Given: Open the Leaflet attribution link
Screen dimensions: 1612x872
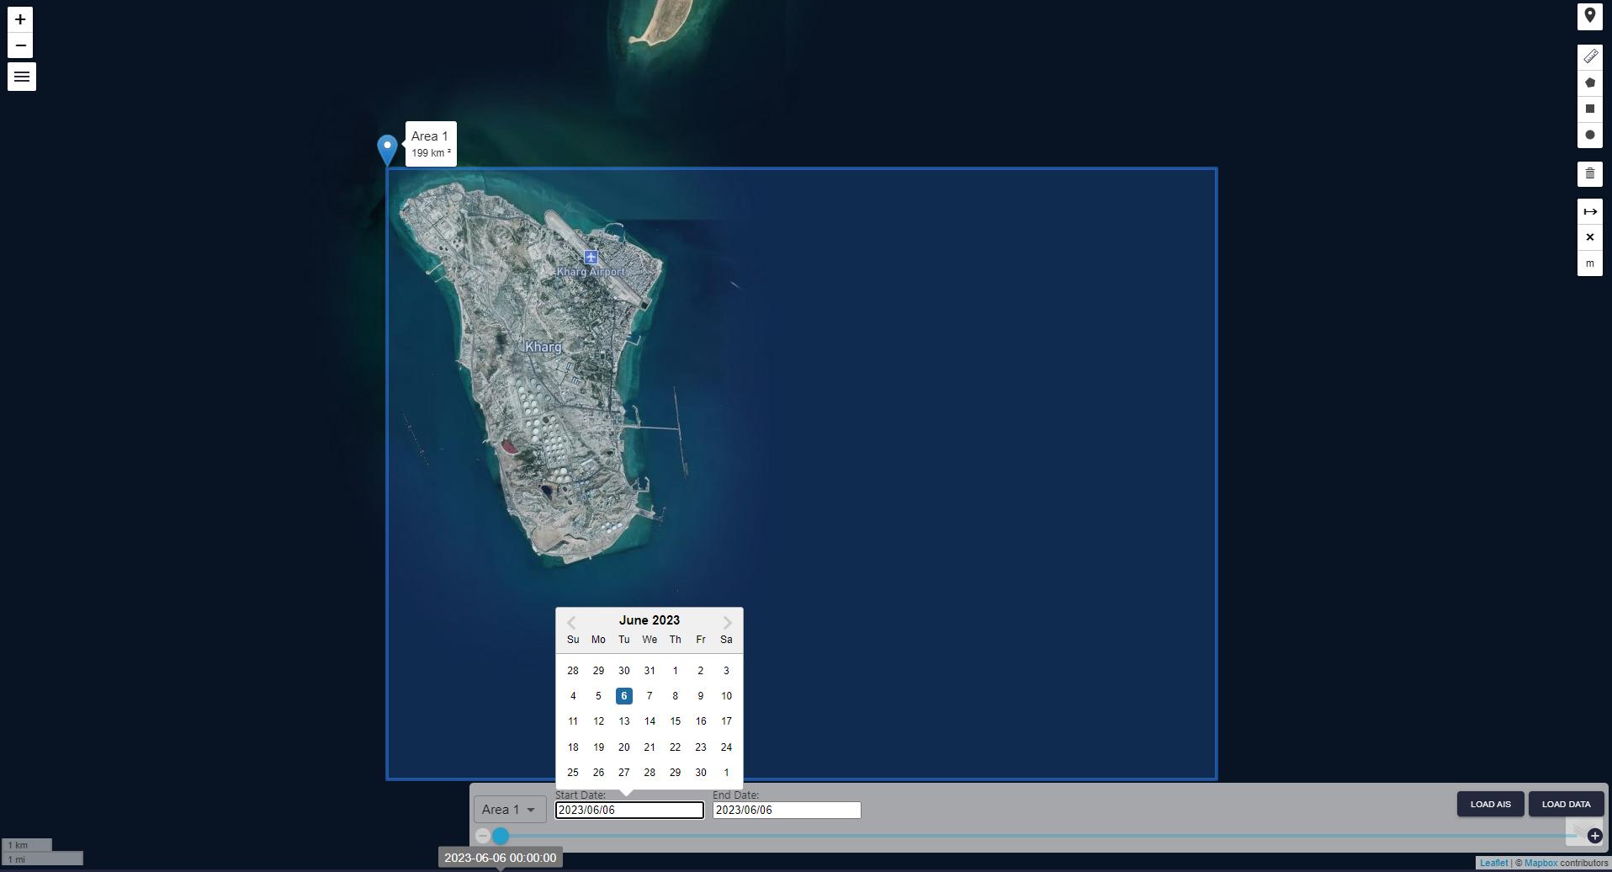Looking at the screenshot, I should pos(1493,863).
